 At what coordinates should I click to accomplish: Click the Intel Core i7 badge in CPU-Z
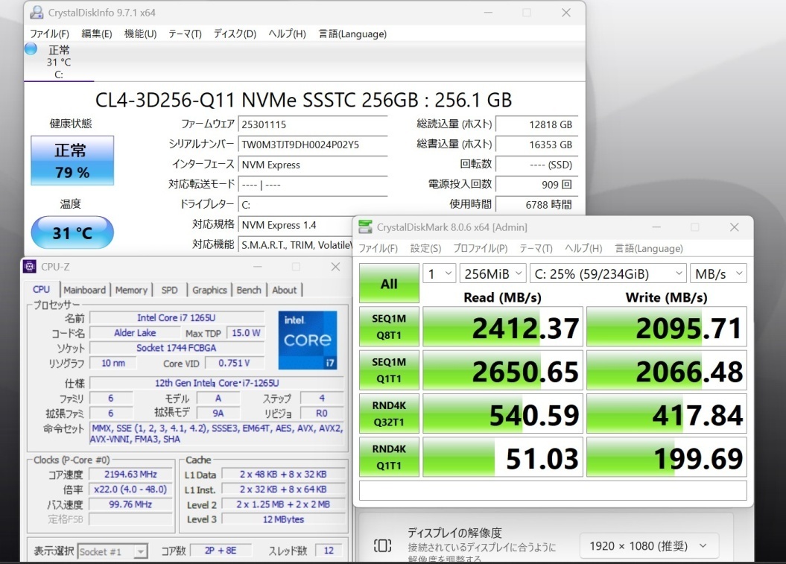click(x=308, y=340)
